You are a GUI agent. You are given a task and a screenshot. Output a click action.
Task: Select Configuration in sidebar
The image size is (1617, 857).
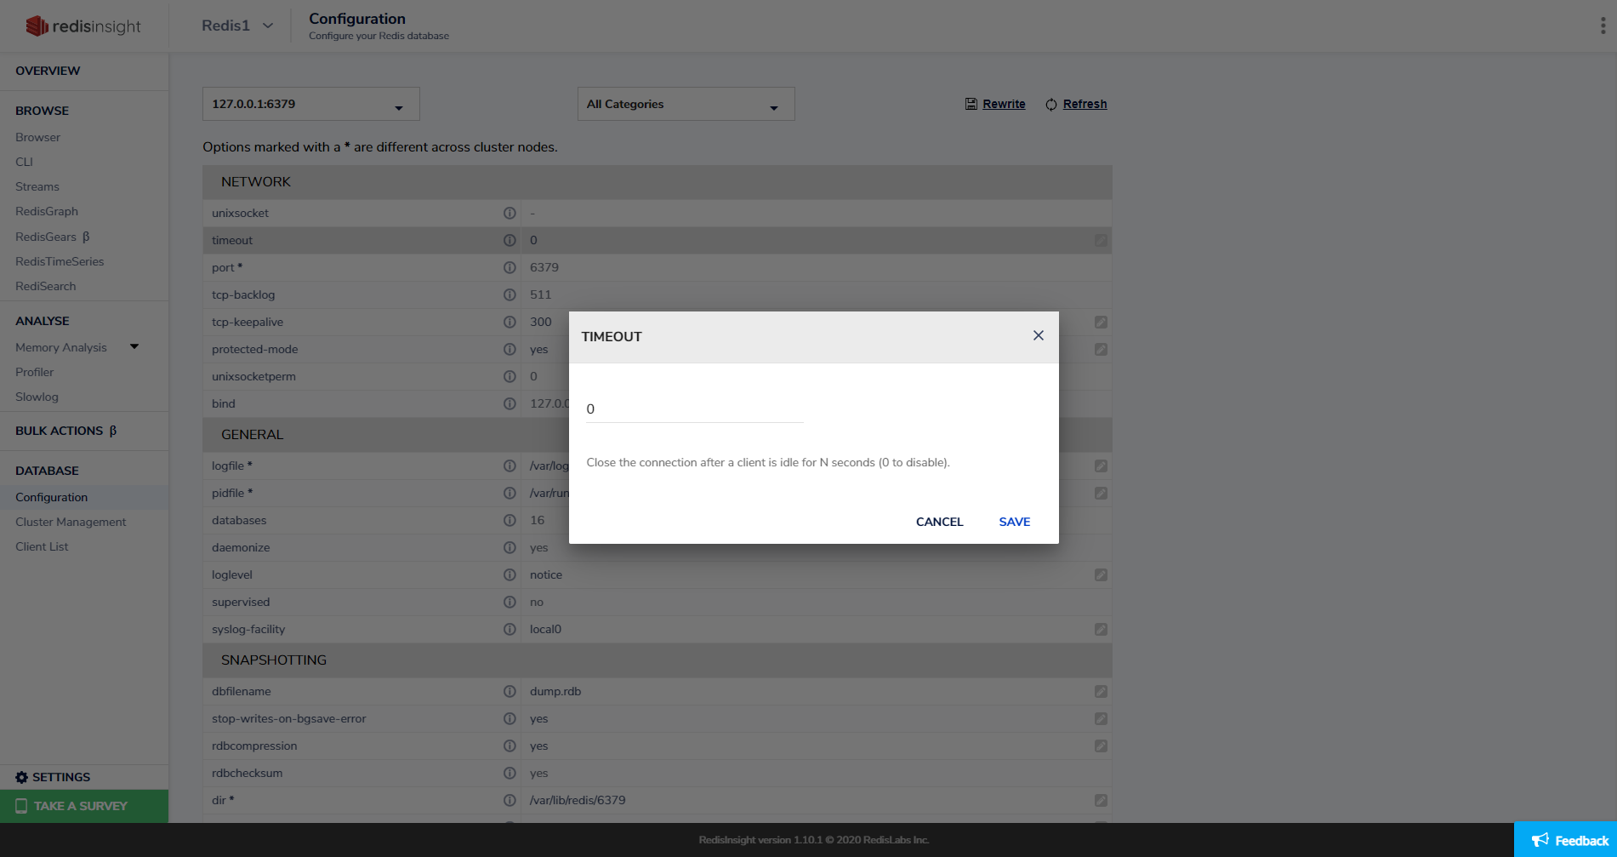coord(51,497)
